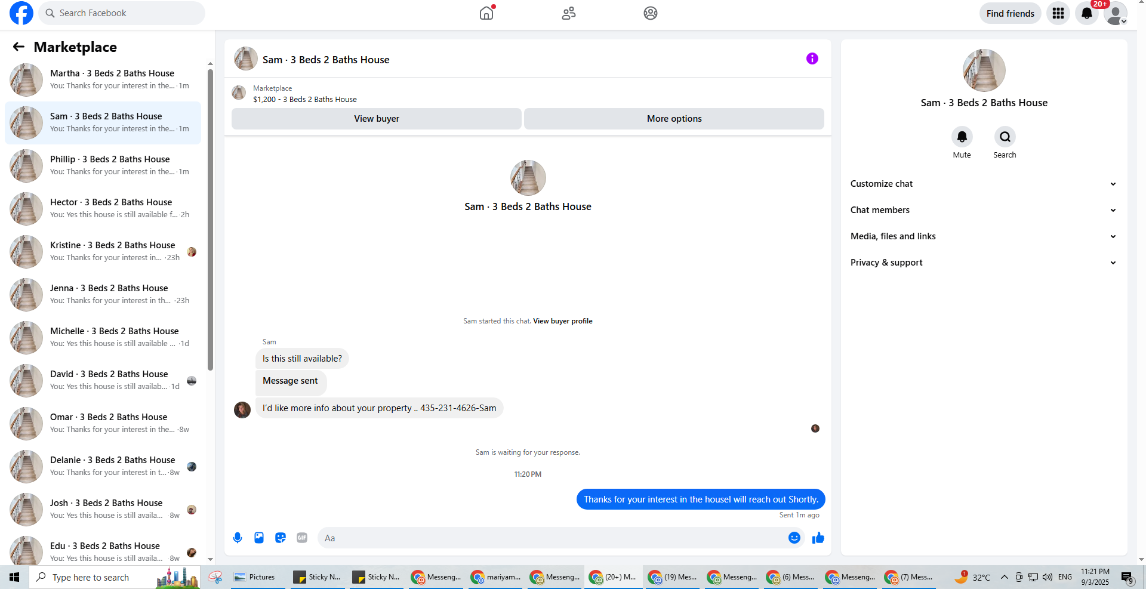The image size is (1146, 589).
Task: Open the Windows Start menu
Action: pyautogui.click(x=14, y=577)
